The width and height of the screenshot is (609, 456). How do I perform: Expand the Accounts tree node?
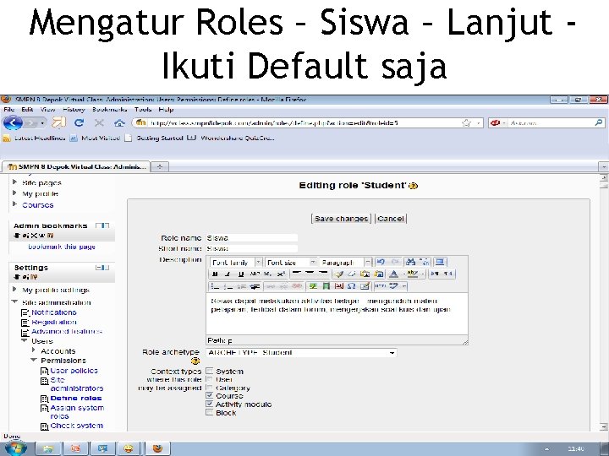[x=34, y=350]
